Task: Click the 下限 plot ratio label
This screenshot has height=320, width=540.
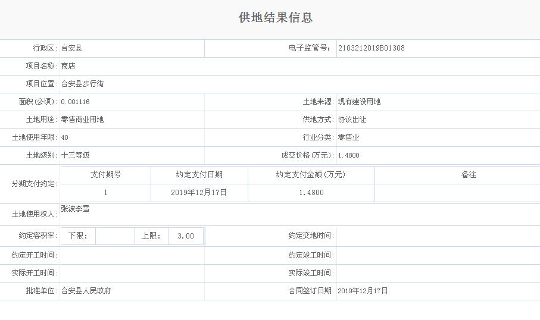Action: coord(78,236)
